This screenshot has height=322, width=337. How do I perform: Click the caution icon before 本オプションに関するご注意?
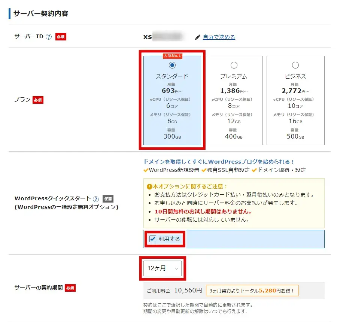[149, 186]
